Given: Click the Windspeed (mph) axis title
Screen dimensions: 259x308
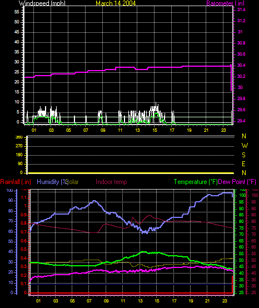Looking at the screenshot, I should tap(42, 3).
